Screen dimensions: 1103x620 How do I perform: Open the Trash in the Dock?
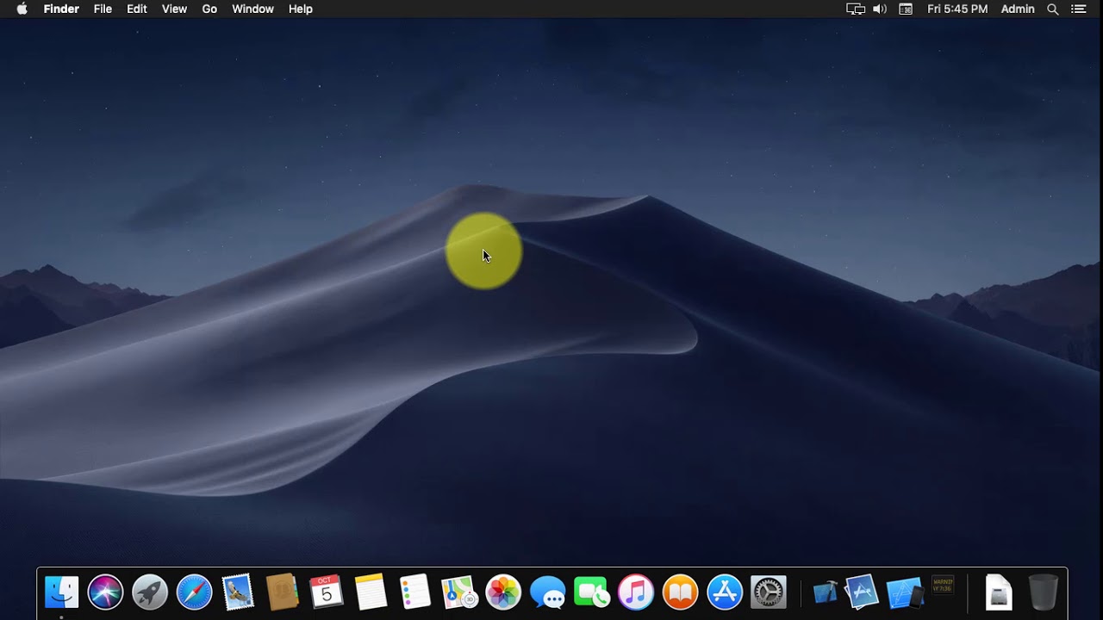click(x=1043, y=592)
